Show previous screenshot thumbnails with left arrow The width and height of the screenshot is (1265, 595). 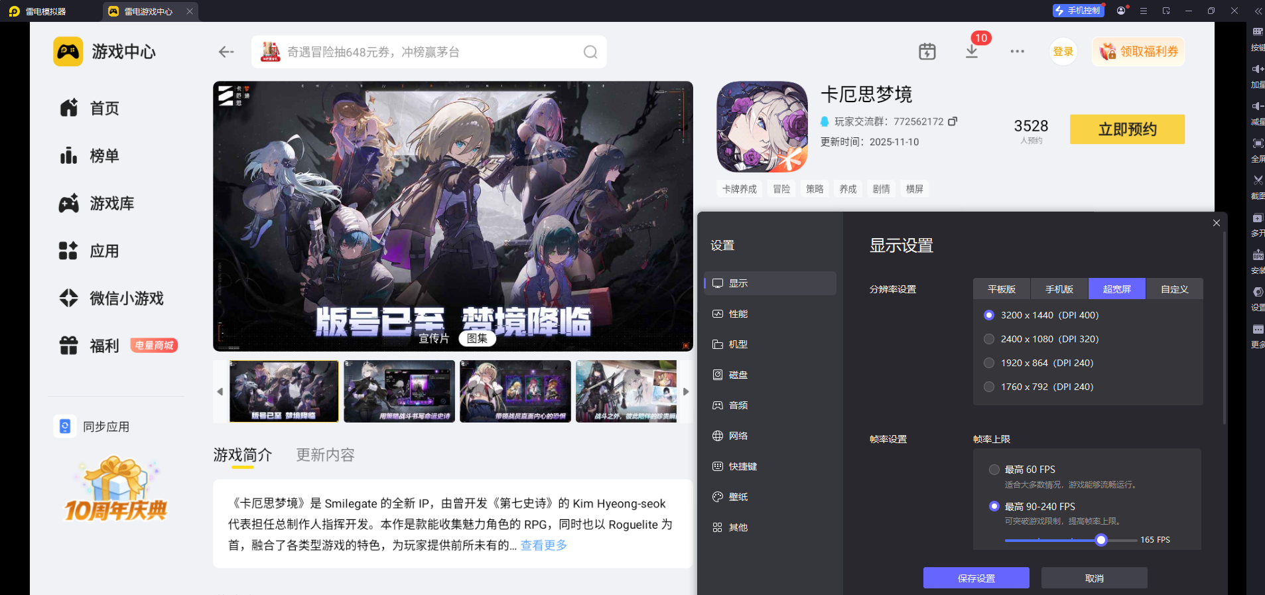pos(220,391)
